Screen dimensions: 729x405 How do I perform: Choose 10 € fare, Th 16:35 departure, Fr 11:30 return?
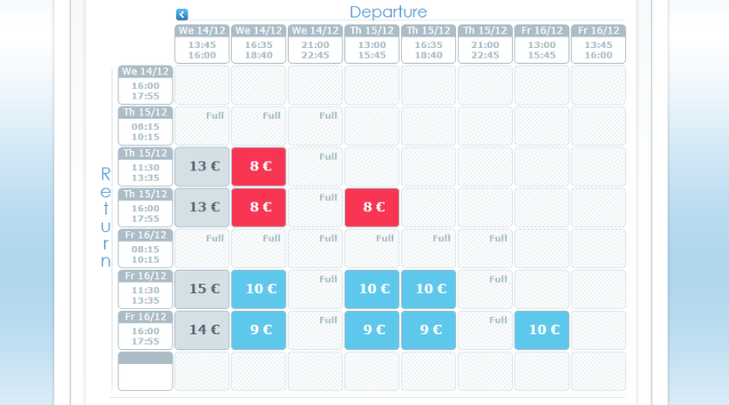click(429, 289)
